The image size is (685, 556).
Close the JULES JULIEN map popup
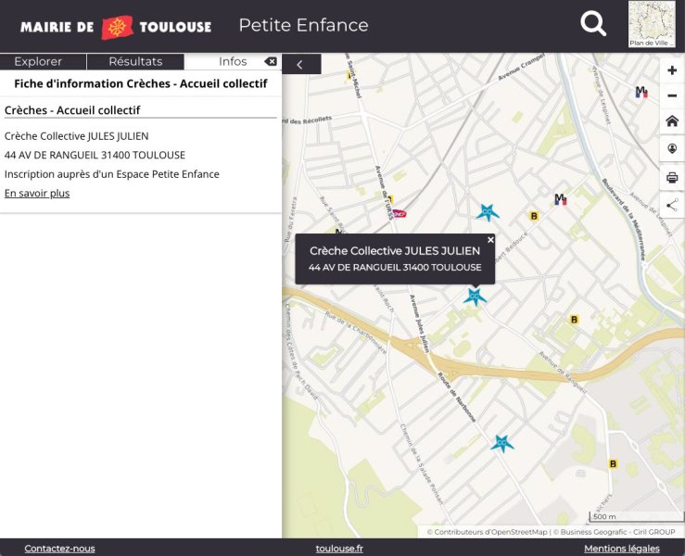point(490,240)
